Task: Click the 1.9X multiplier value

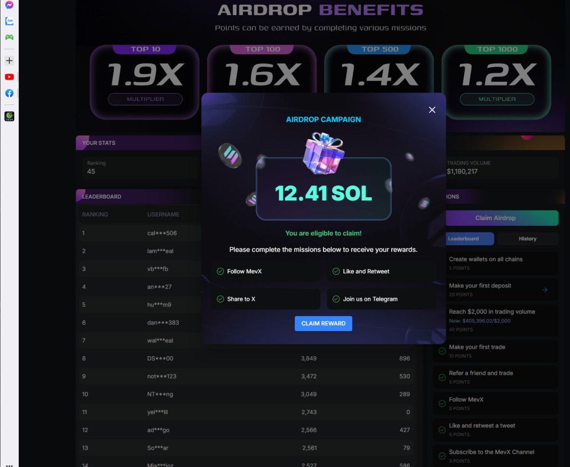Action: tap(146, 74)
